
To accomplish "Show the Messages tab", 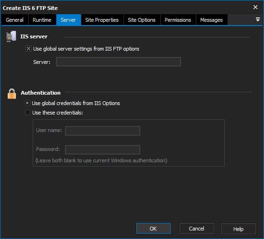I will coord(211,20).
